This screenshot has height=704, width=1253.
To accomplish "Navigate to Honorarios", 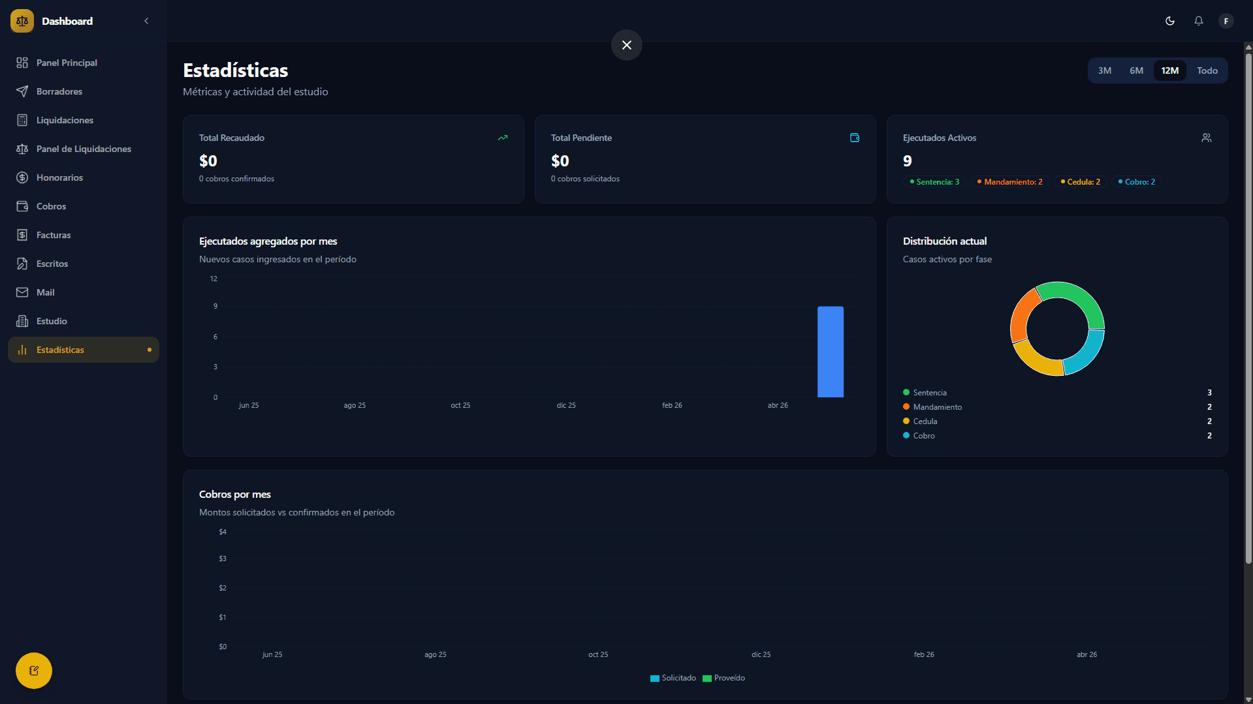I will pyautogui.click(x=84, y=177).
